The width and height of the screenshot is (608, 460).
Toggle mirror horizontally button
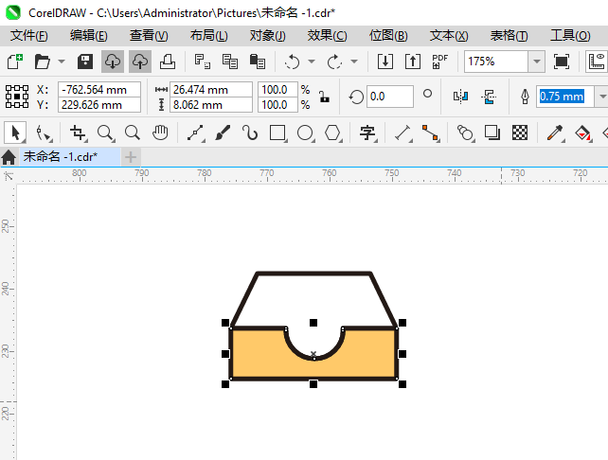461,97
